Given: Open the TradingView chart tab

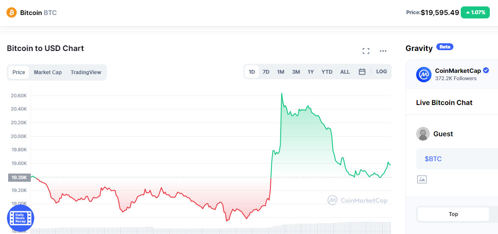Looking at the screenshot, I should pos(86,72).
